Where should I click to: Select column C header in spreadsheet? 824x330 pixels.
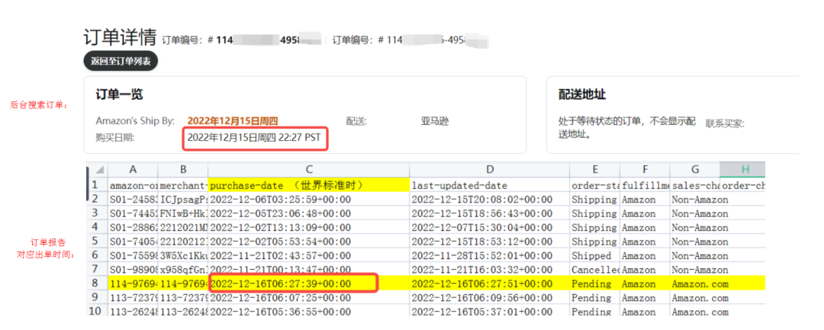tap(307, 169)
